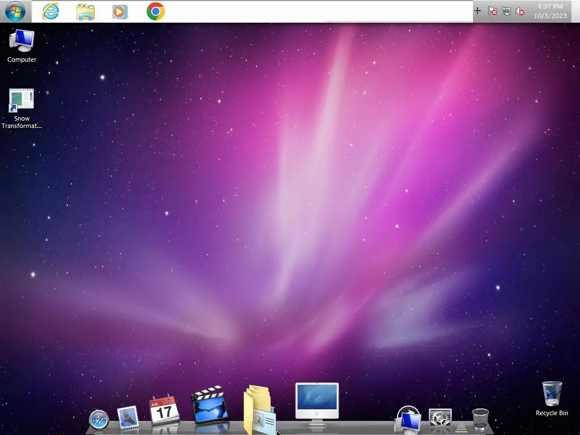This screenshot has width=580, height=435.
Task: Open the wire mesh trash in dock
Action: click(480, 420)
